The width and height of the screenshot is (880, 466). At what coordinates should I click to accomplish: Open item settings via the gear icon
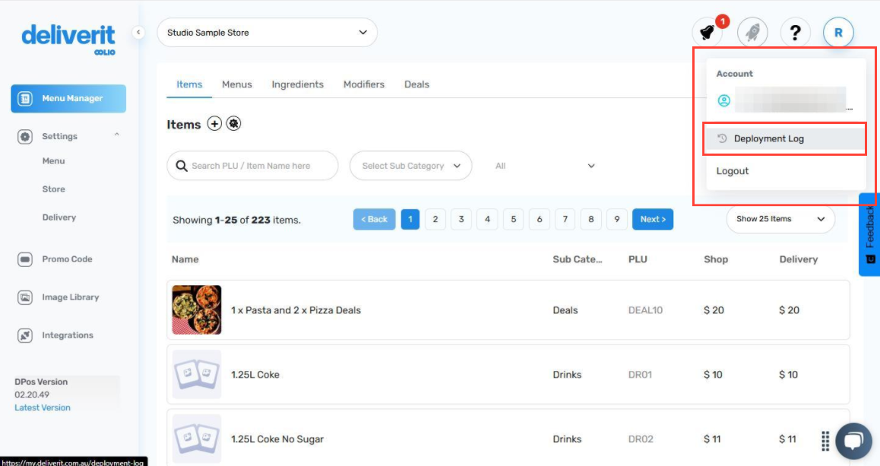tap(234, 123)
